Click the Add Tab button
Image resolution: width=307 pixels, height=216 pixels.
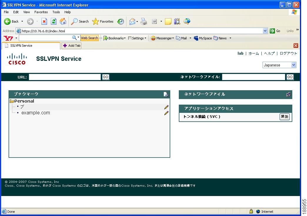coord(71,46)
